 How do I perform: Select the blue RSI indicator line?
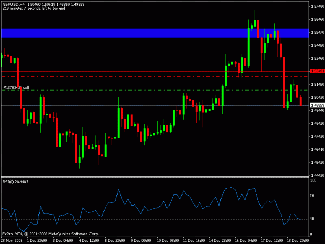tap(151, 209)
